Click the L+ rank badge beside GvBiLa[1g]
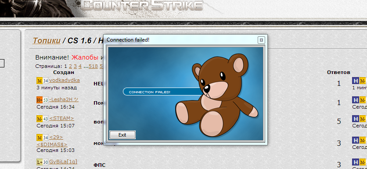This screenshot has height=169, width=367. pyautogui.click(x=40, y=162)
